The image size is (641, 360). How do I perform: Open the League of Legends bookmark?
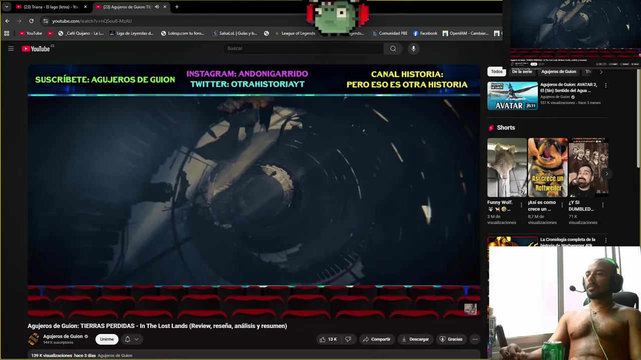point(294,33)
